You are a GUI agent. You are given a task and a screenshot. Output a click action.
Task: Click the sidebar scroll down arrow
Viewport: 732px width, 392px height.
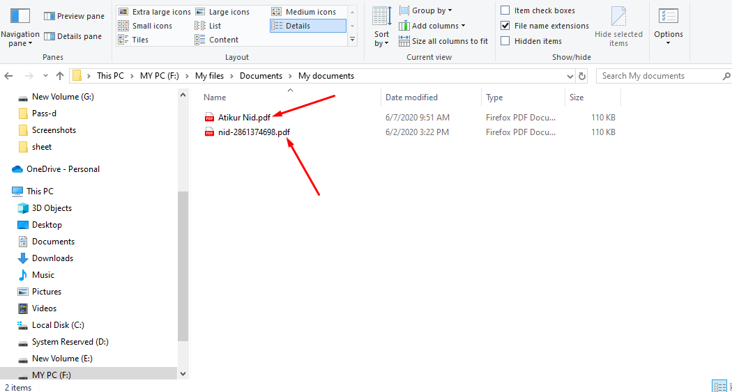tap(183, 374)
